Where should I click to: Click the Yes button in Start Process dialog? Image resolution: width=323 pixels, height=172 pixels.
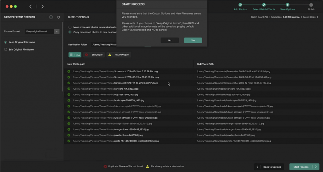pyautogui.click(x=193, y=40)
